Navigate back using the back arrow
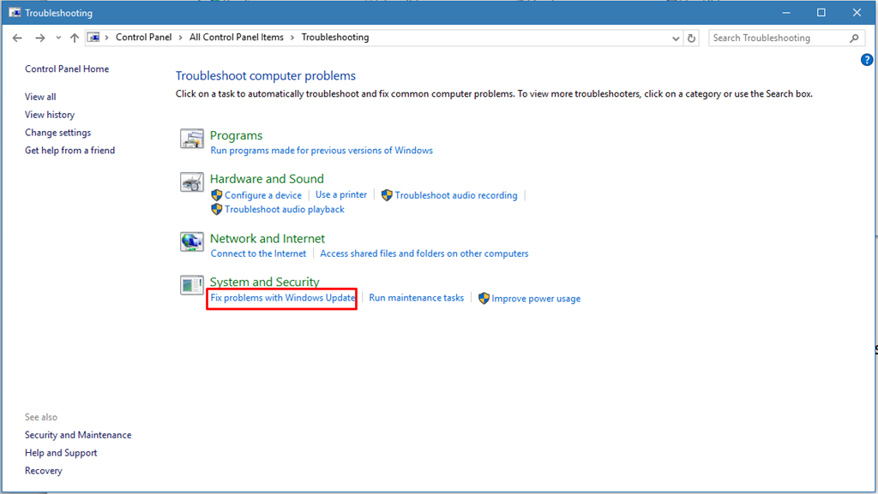 click(17, 38)
